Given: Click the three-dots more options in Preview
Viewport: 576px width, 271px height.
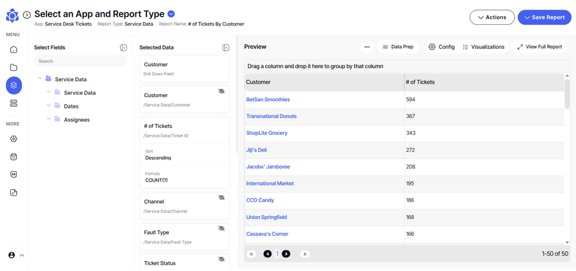Looking at the screenshot, I should pos(367,47).
